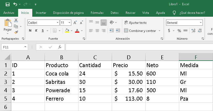The width and height of the screenshot is (213, 111).
Task: Click the Combinar y centrar button
Action: [x=140, y=31]
